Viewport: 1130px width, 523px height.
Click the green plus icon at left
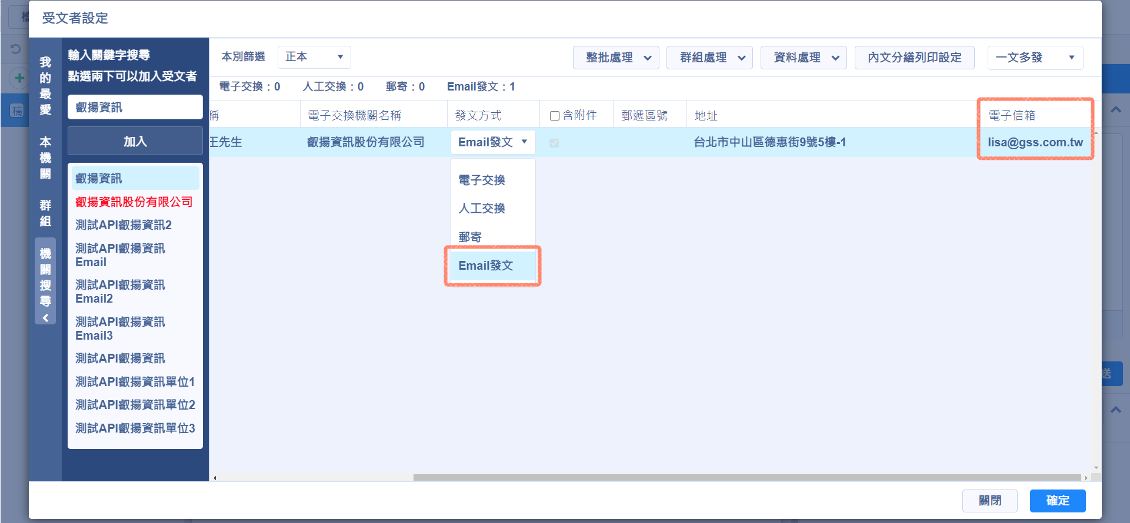pyautogui.click(x=19, y=78)
